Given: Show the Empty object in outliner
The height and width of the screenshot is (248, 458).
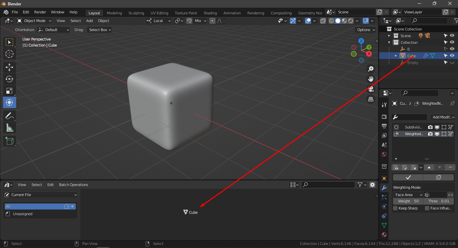Looking at the screenshot, I should 452,63.
